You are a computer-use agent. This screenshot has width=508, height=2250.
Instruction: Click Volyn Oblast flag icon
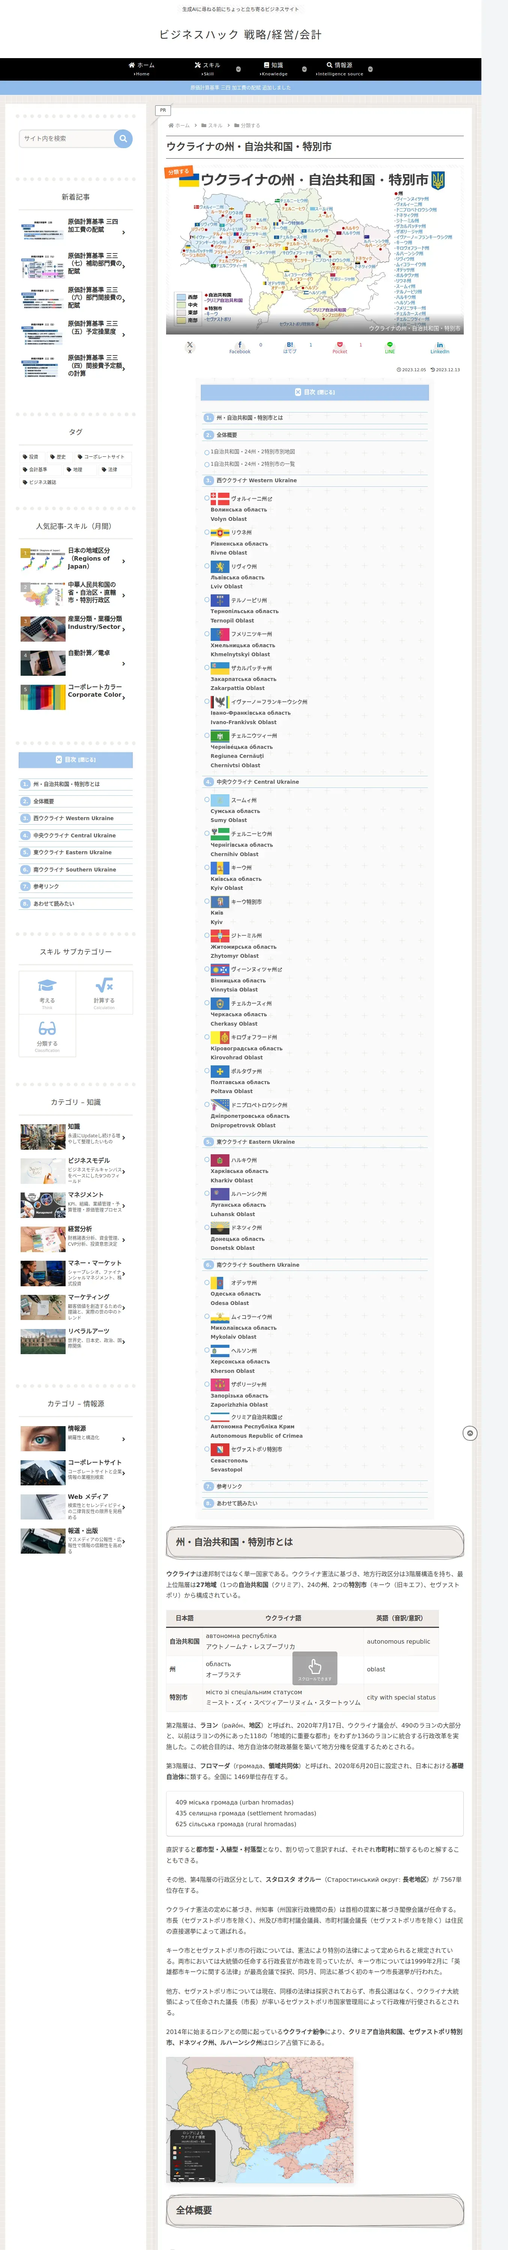(x=220, y=499)
